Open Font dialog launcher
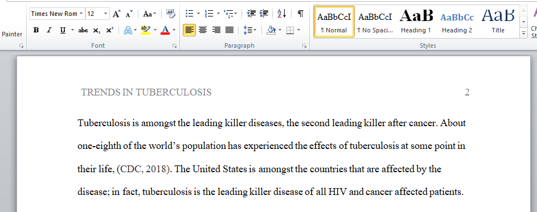Screen dimensions: 537x212 tap(174, 45)
